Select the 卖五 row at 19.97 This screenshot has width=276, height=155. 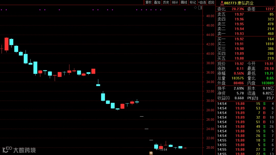click(246, 14)
